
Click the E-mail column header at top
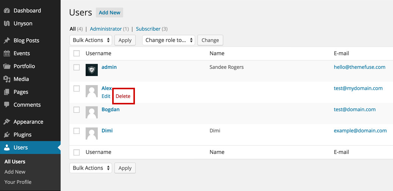tap(341, 53)
